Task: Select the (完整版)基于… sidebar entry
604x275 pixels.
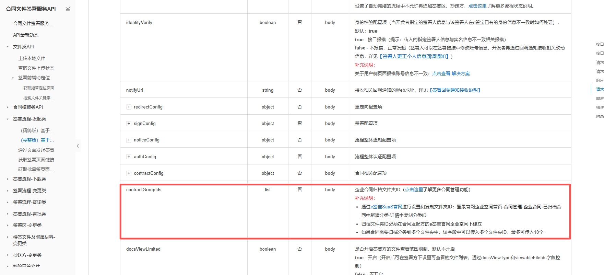Action: click(x=37, y=140)
